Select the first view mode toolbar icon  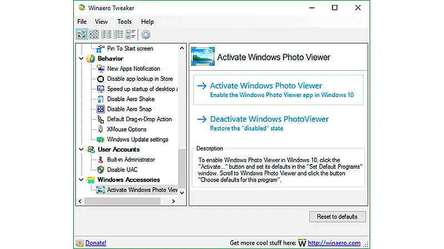82,34
